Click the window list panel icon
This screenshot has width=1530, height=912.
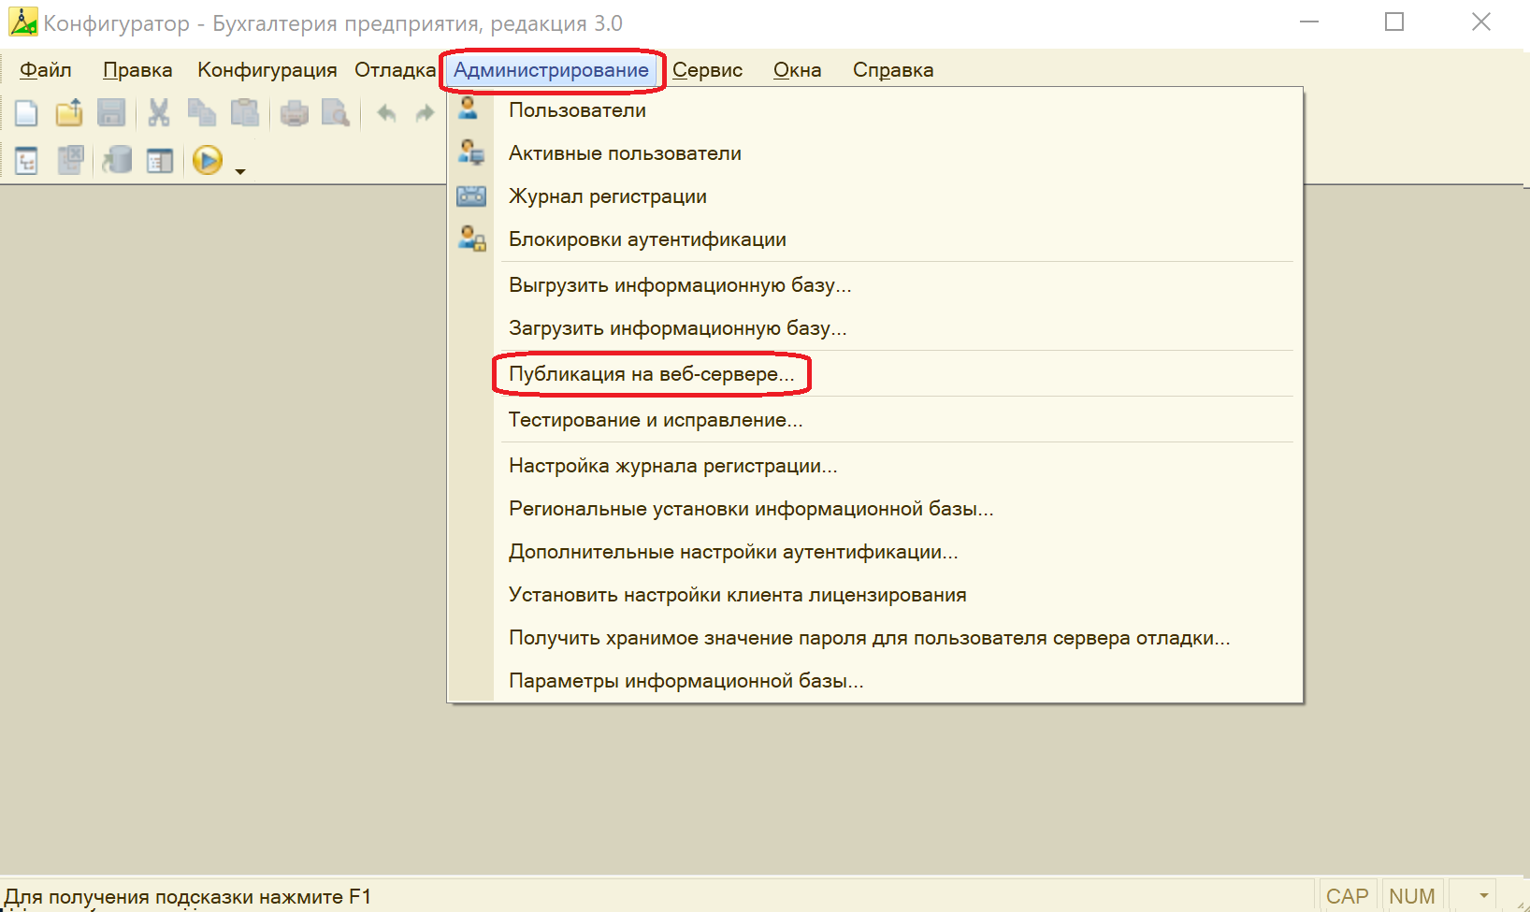(160, 161)
